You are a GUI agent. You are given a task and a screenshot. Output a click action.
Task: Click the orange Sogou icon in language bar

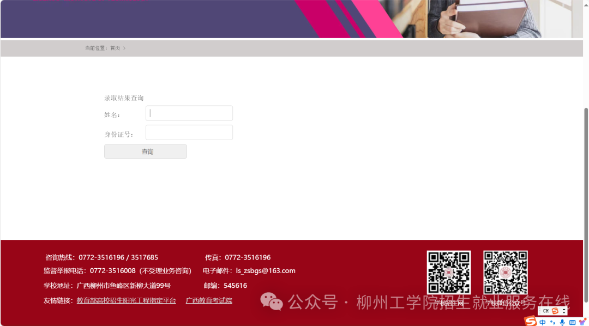(x=555, y=311)
